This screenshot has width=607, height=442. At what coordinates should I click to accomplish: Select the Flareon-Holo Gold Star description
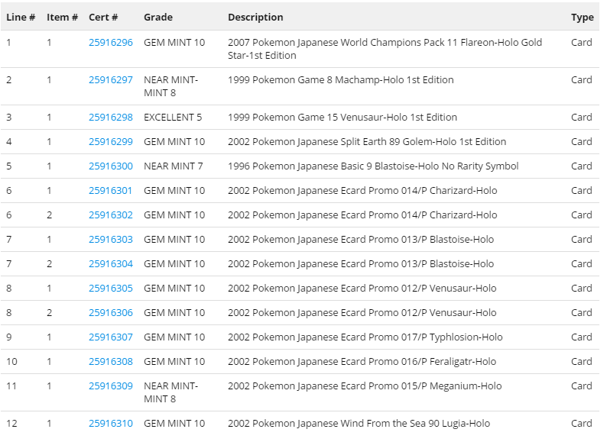click(385, 49)
